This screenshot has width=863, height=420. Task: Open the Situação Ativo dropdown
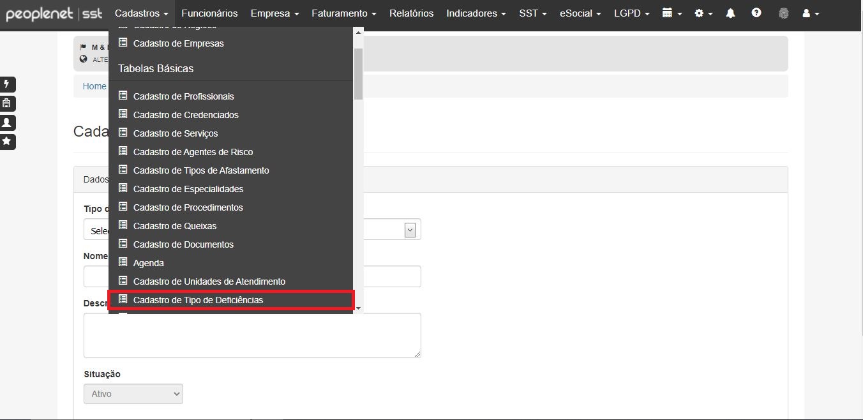point(133,394)
